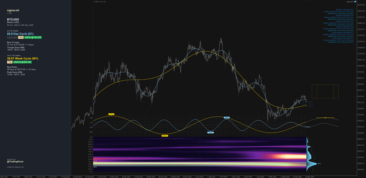Click the 'N=560 S=0 I=10' chart header text

(x=100, y=2)
